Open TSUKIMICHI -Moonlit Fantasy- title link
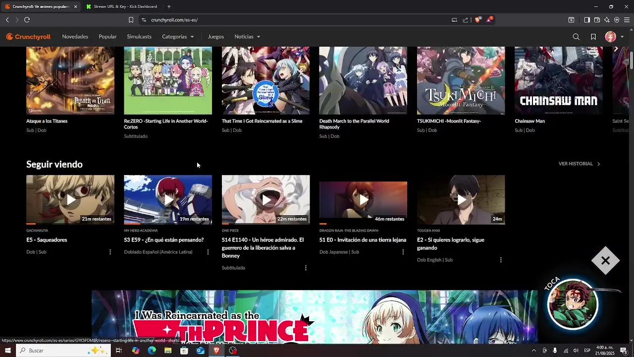This screenshot has width=634, height=357. (449, 121)
